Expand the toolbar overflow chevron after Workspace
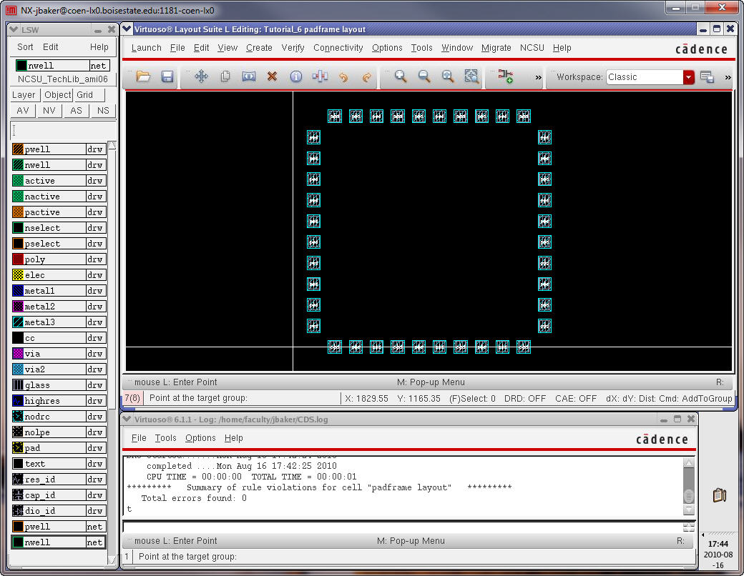 (x=728, y=77)
